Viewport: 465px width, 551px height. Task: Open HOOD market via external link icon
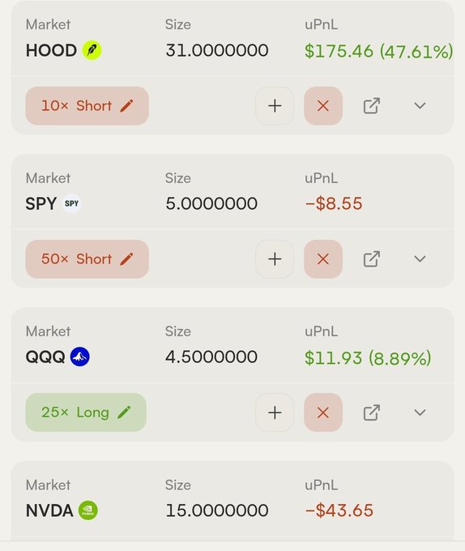372,106
